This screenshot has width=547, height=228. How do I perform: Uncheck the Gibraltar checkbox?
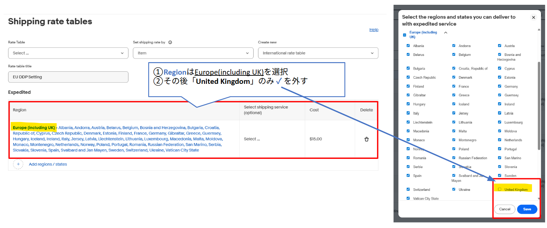(408, 95)
